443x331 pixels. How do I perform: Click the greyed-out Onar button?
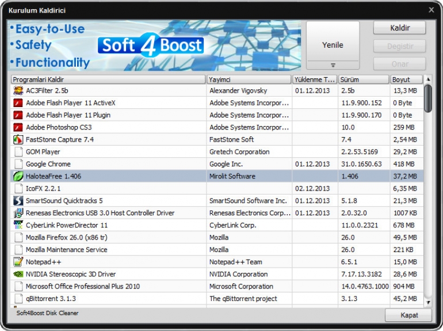point(399,64)
